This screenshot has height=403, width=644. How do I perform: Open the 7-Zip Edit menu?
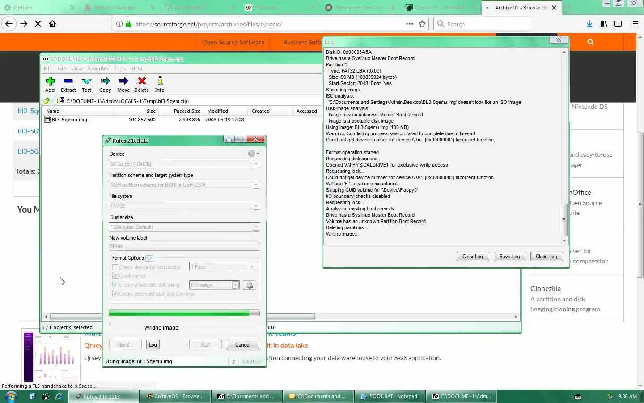[62, 69]
